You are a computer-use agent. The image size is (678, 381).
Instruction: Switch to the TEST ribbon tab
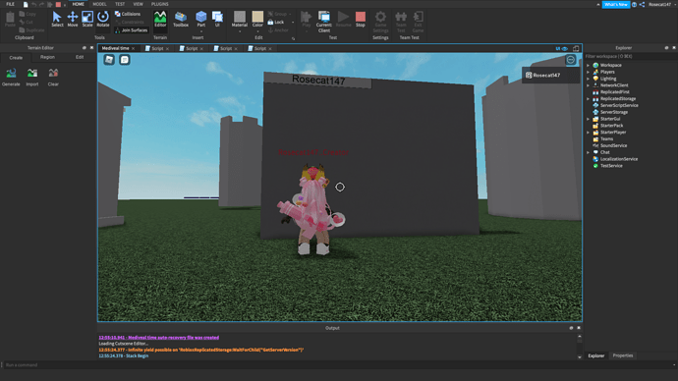[120, 4]
